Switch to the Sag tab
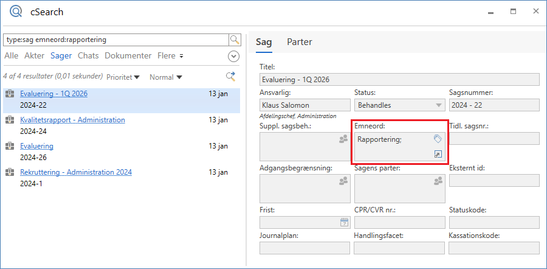Viewport: 547px width, 269px height. [x=264, y=42]
